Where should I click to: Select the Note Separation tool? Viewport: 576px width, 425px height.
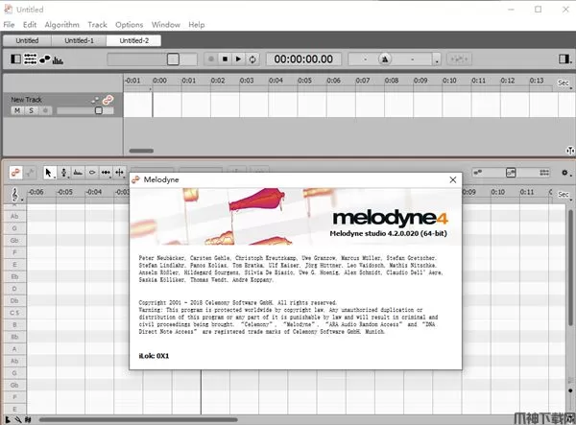pos(119,172)
